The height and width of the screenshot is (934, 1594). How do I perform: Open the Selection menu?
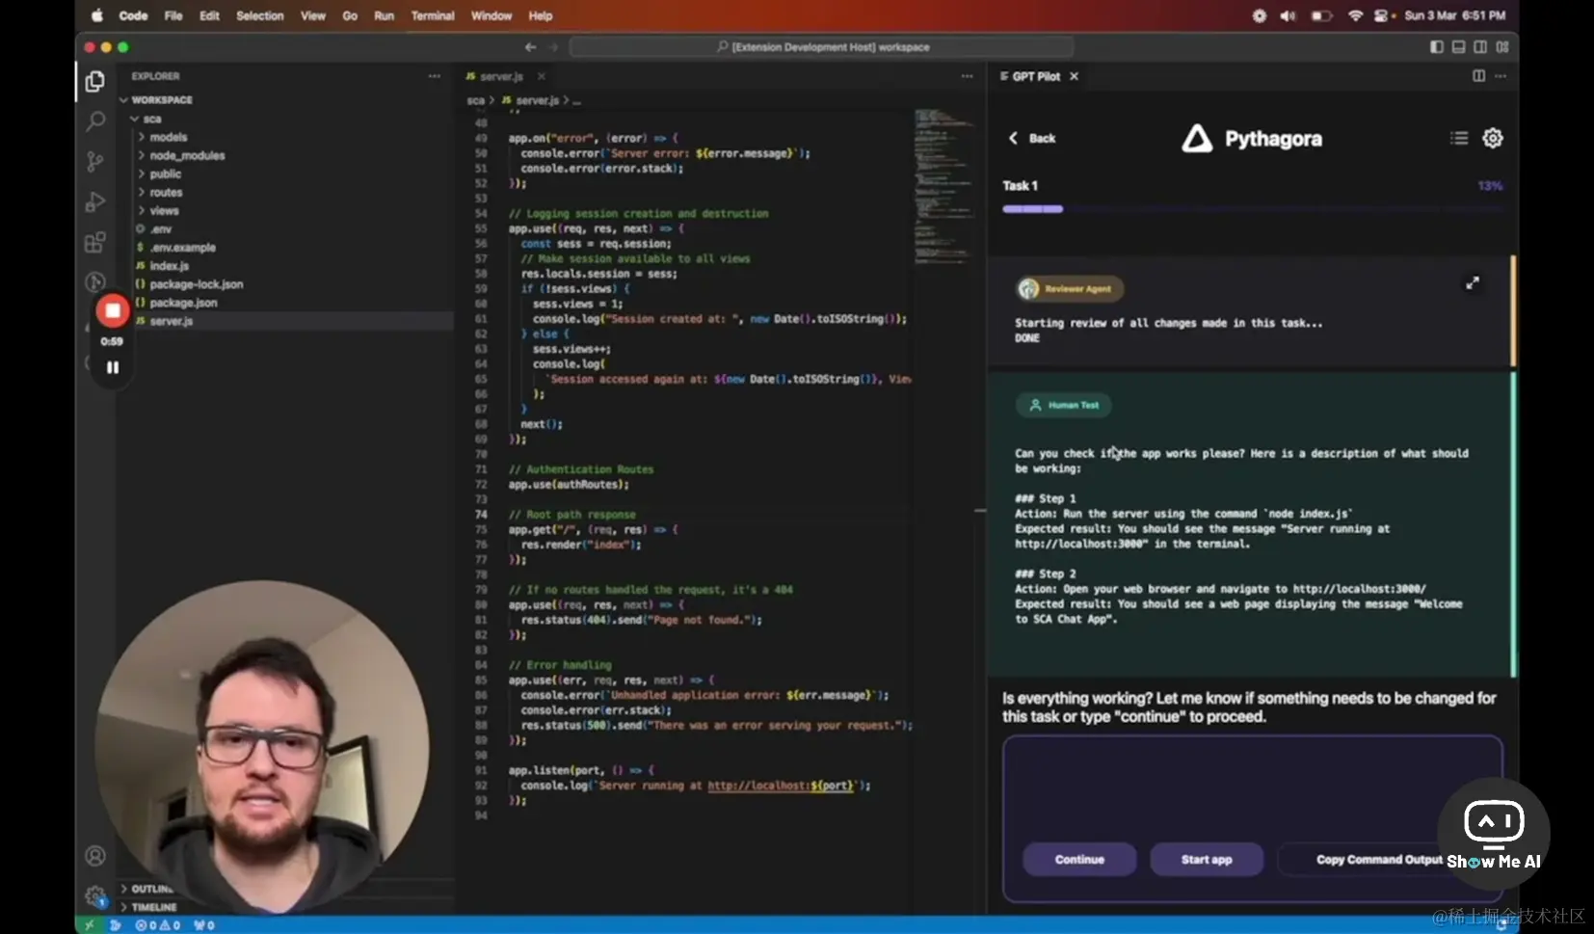[260, 15]
